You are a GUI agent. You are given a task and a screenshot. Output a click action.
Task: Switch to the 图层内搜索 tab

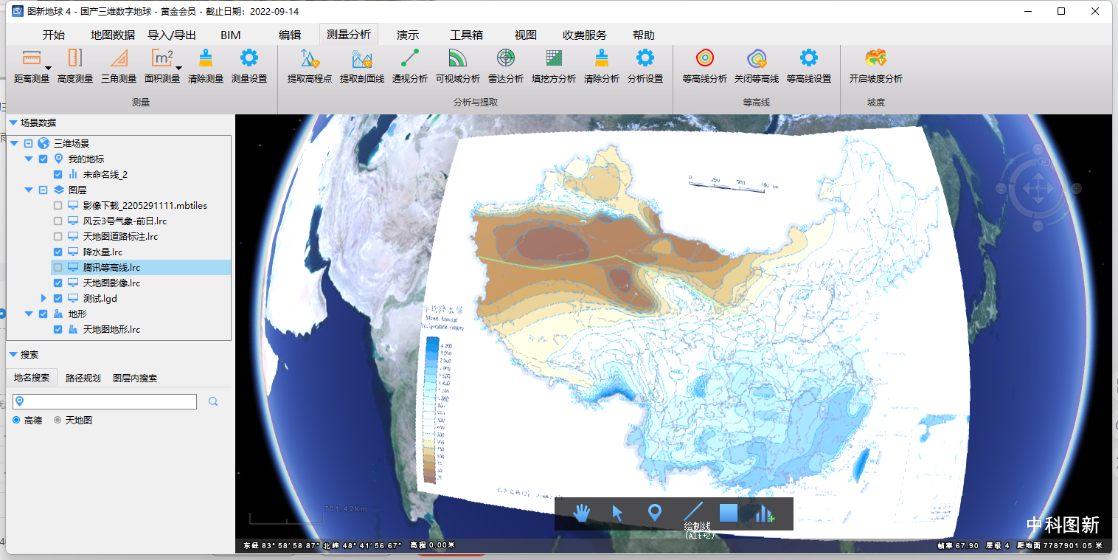[x=135, y=378]
